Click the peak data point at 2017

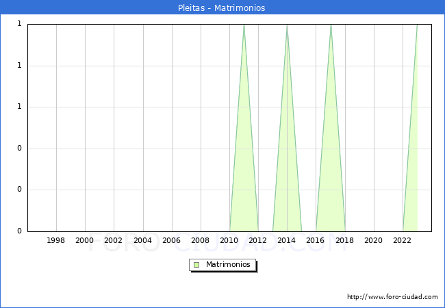(331, 25)
